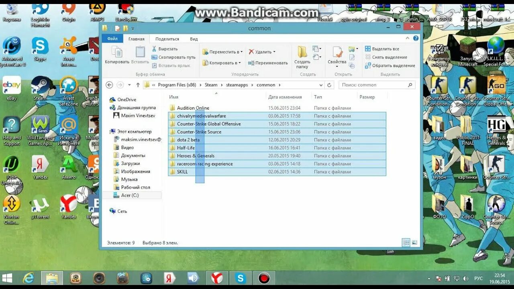Click the Переименовать (Rename) button
Viewport: 514px width, 289px height.
(268, 63)
